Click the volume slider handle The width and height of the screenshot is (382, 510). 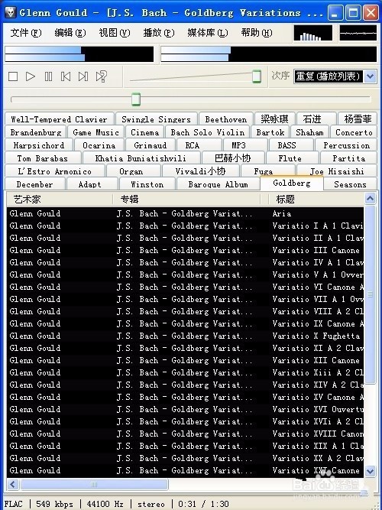tap(257, 76)
